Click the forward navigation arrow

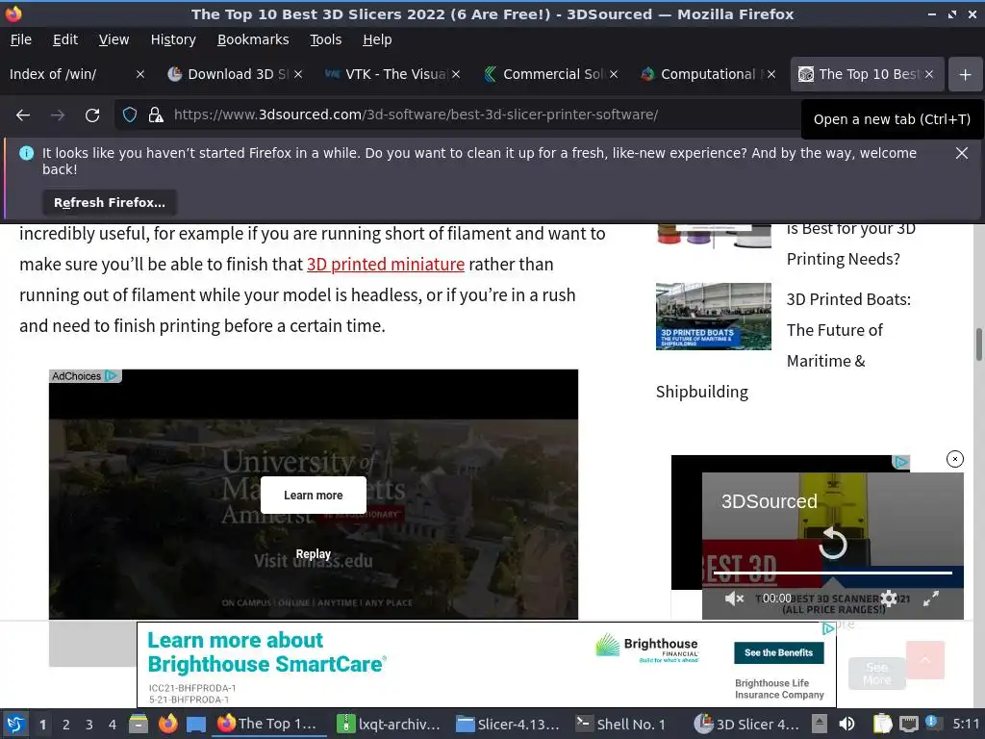58,115
